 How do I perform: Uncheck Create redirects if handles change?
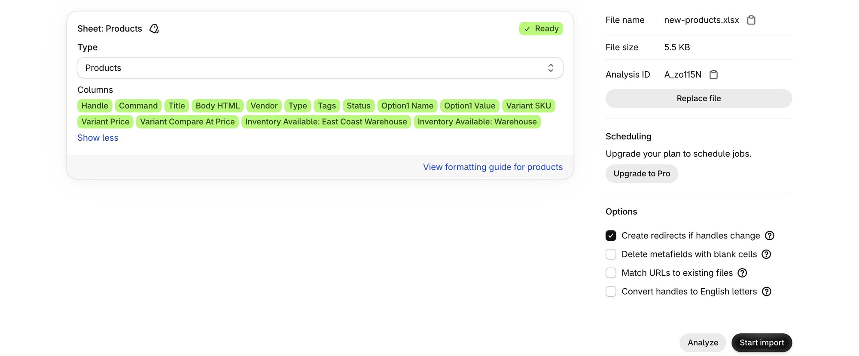pyautogui.click(x=611, y=235)
